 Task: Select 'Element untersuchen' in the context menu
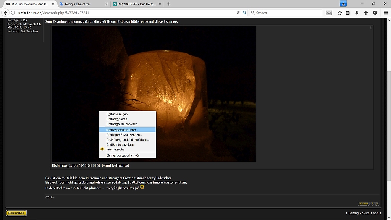[x=123, y=155]
